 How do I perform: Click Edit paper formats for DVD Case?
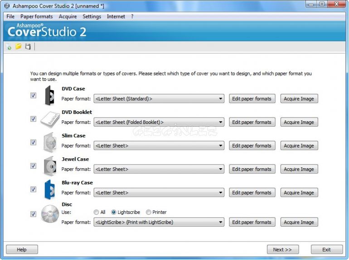252,99
